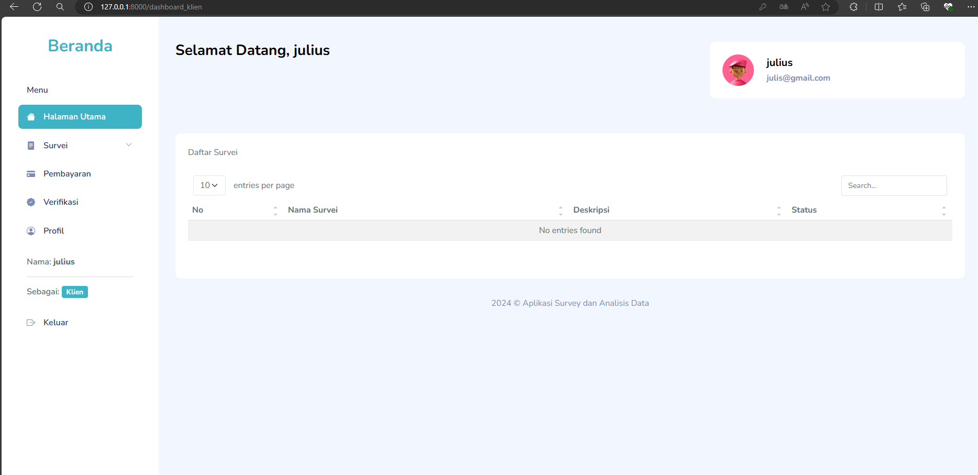Click the Beranda logo link

80,46
